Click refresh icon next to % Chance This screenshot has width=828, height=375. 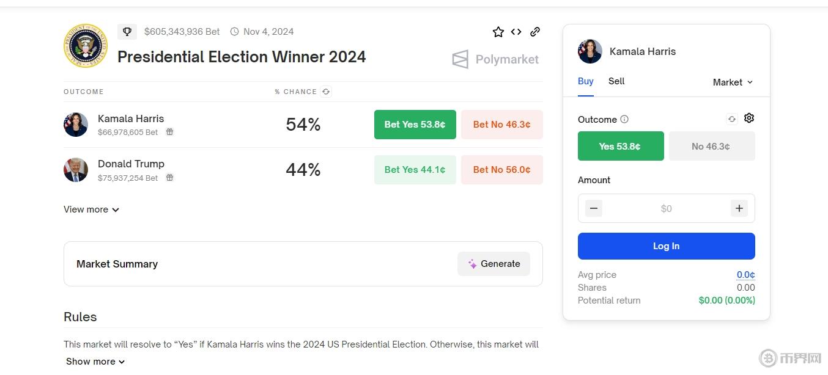tap(326, 92)
